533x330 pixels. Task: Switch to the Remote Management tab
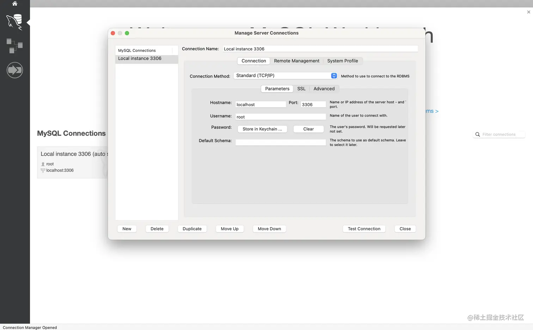[x=296, y=61]
